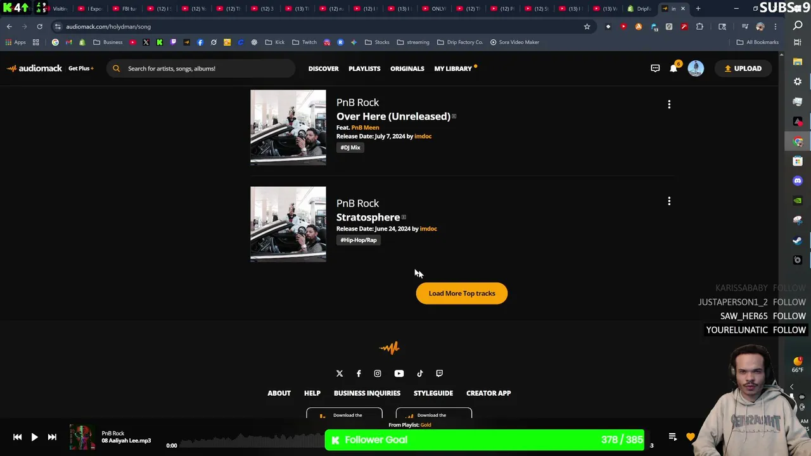Go back in browser history
The image size is (811, 456).
coord(9,27)
